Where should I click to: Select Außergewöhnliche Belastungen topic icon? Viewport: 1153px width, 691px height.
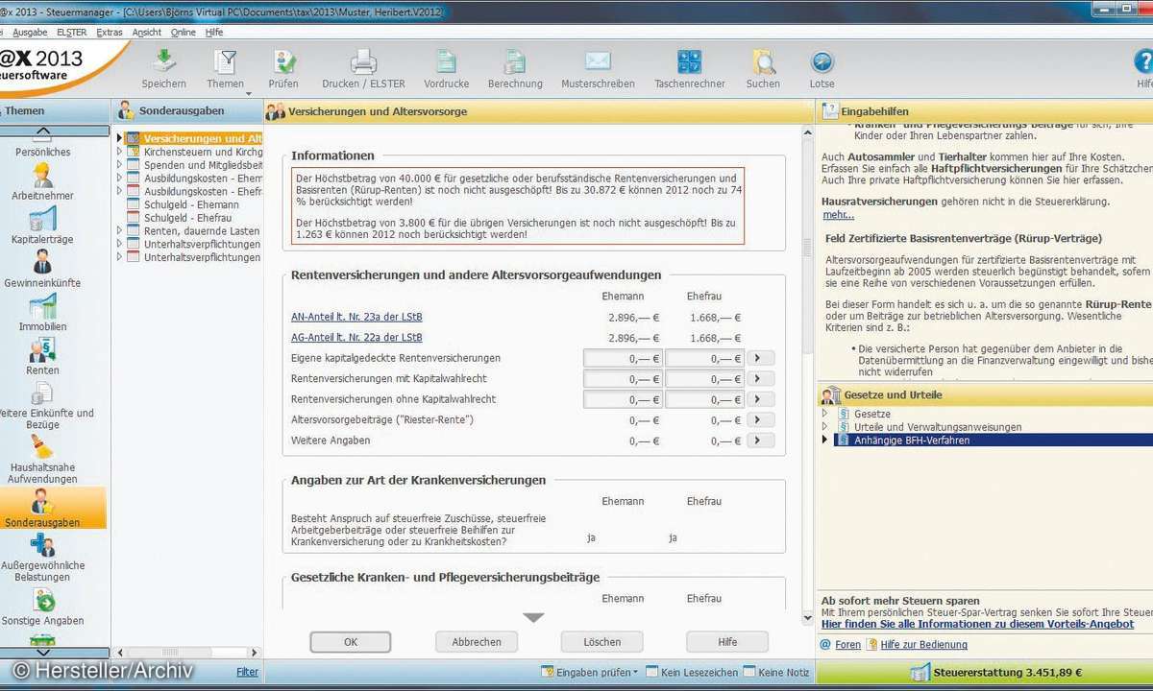click(x=43, y=546)
